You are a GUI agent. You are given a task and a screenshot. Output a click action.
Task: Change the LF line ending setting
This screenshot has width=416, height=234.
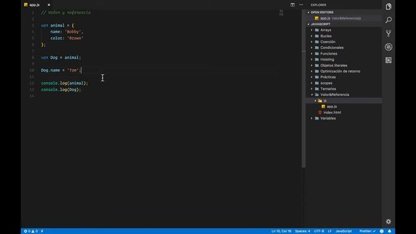pos(330,231)
